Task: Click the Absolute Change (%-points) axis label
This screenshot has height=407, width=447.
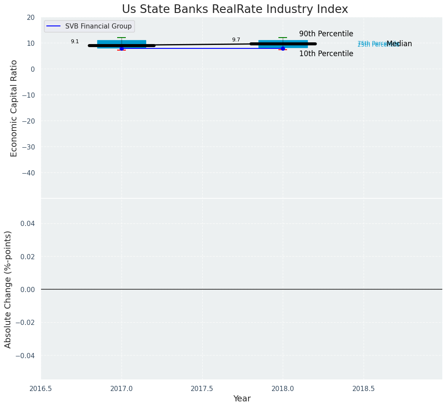Action: [8, 289]
